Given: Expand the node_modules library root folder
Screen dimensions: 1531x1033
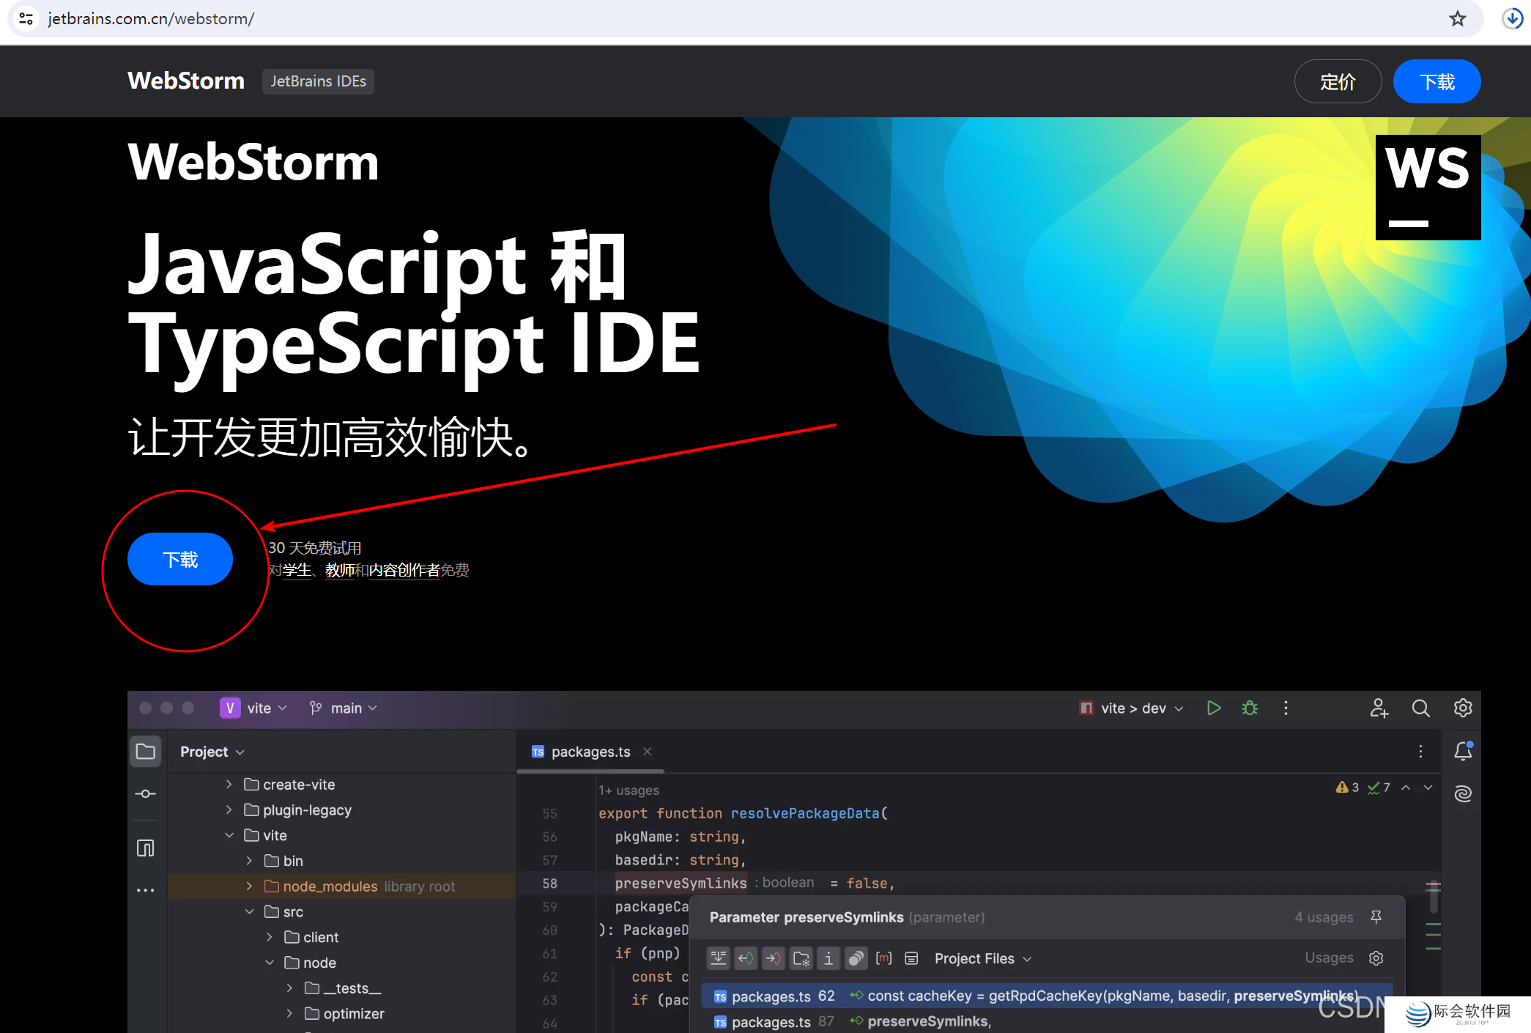Looking at the screenshot, I should [x=249, y=886].
